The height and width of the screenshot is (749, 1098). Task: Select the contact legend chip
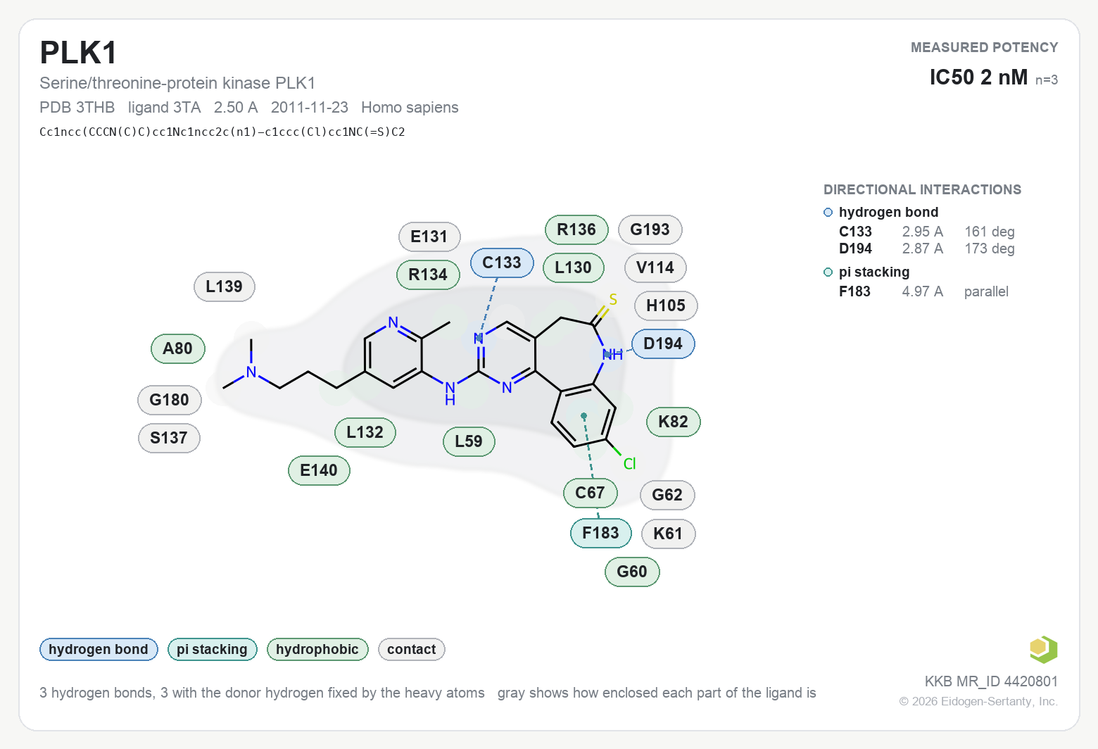412,649
